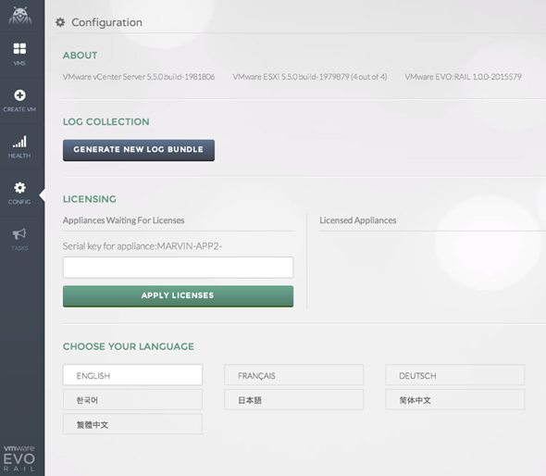Choose the Japanese 日本語 language option
The height and width of the screenshot is (476, 546).
coord(293,399)
